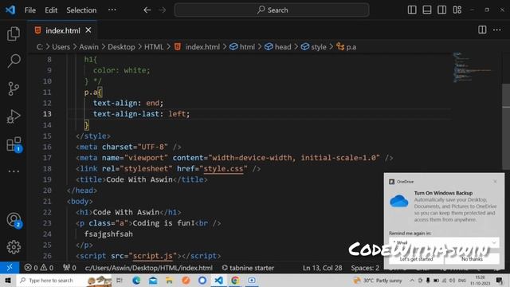Click No thanks button

point(472,259)
